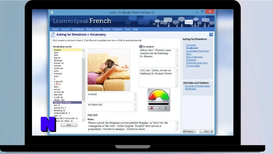This screenshot has width=273, height=154.
Task: Open the Help menu
Action: 135,29
